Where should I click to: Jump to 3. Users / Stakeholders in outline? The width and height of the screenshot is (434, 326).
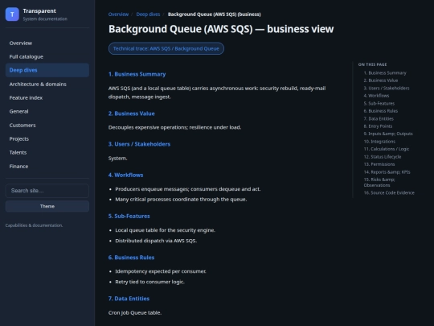(387, 89)
